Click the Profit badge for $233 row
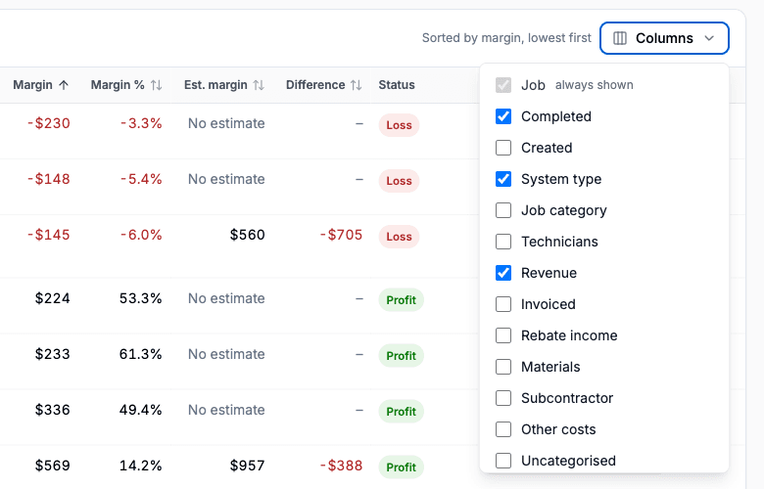The width and height of the screenshot is (764, 489). pos(402,356)
